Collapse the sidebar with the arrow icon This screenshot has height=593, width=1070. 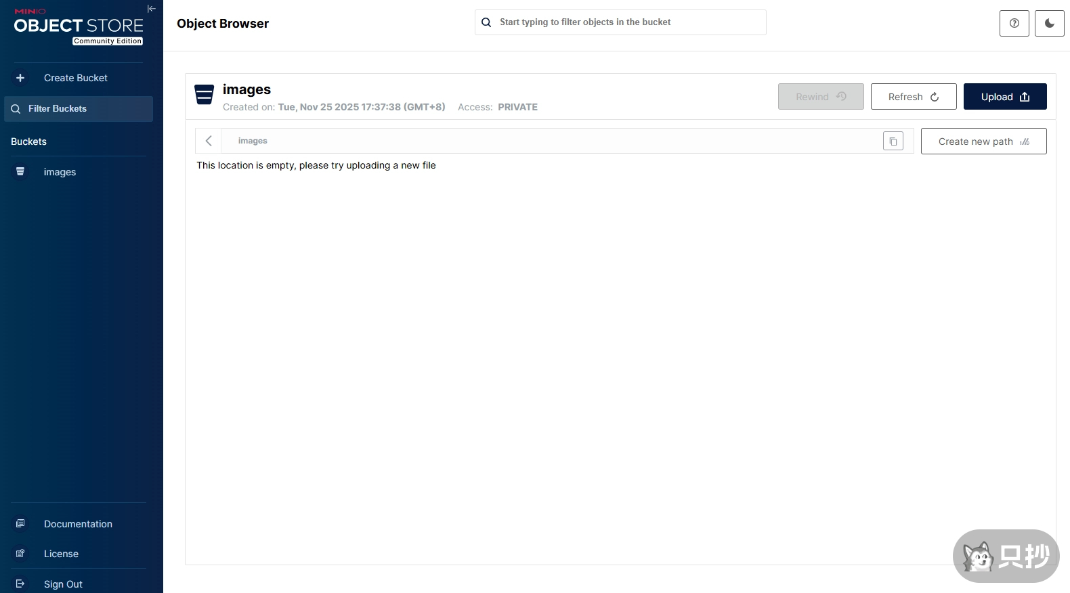tap(151, 9)
